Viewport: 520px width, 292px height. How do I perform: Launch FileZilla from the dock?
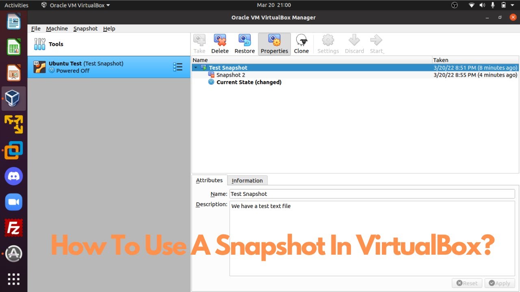pos(14,228)
